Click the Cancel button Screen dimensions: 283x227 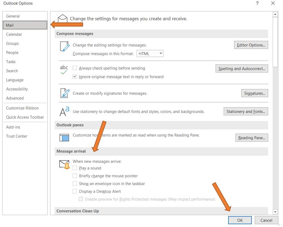[266, 220]
